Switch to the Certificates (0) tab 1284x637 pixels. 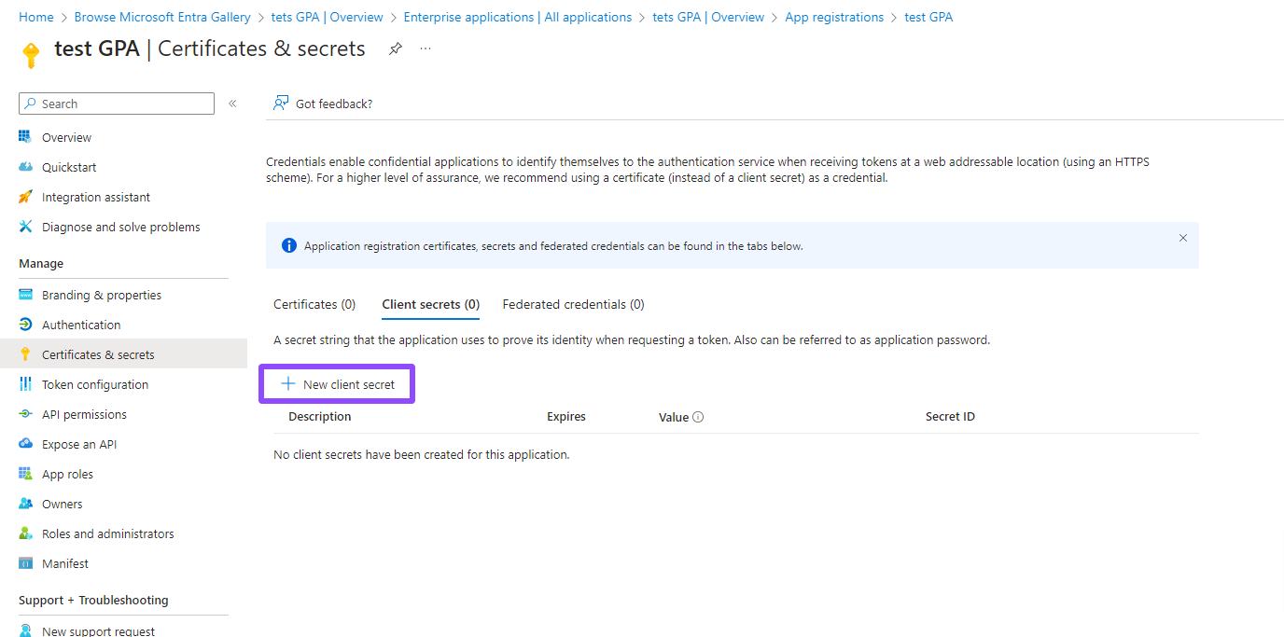coord(314,304)
